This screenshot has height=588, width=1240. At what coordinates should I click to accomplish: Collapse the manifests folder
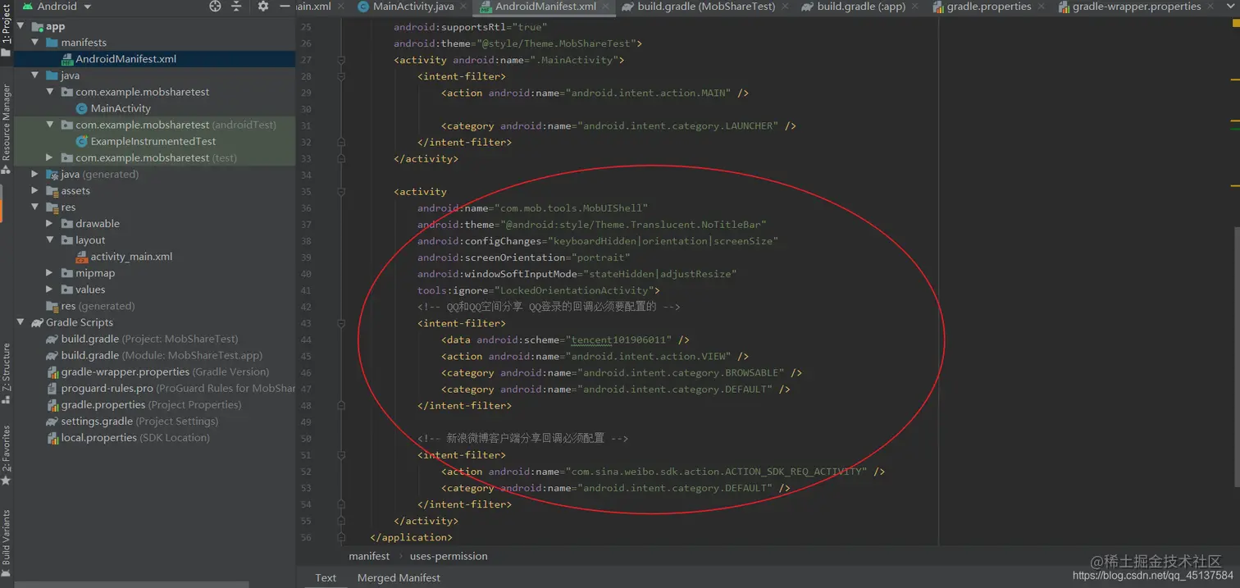[x=35, y=43]
